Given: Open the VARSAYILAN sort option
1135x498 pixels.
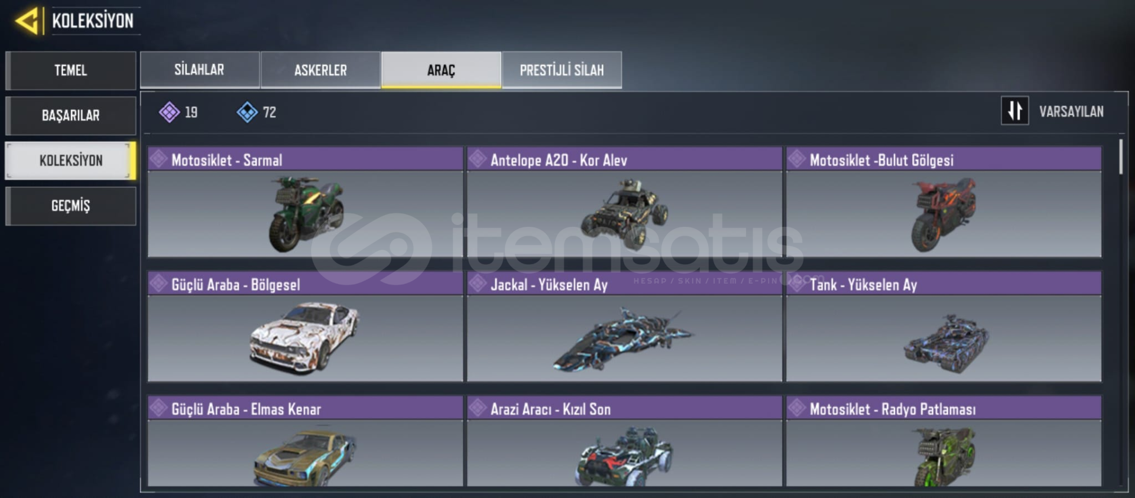Looking at the screenshot, I should click(x=1071, y=112).
